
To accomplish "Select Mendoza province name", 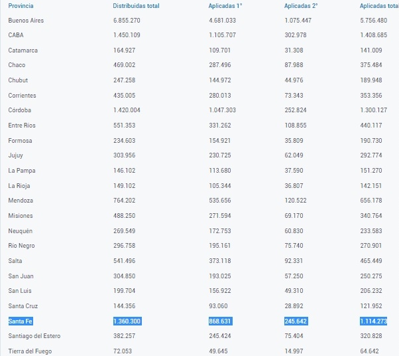I will click(21, 201).
